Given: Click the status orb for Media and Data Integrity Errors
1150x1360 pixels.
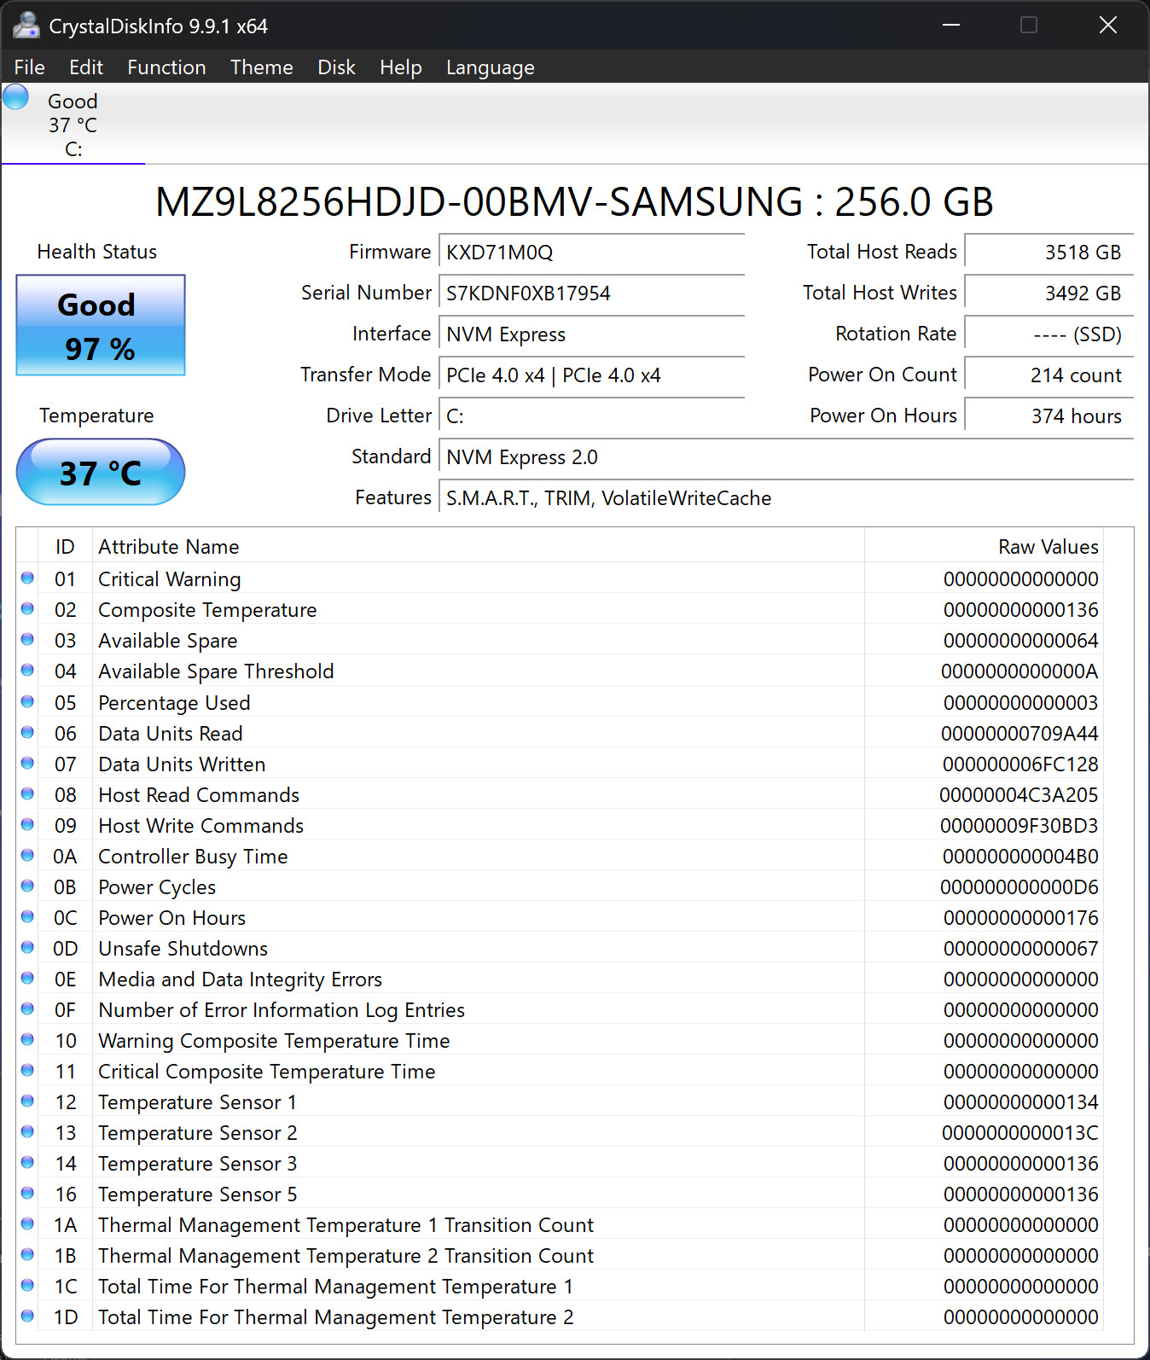Looking at the screenshot, I should point(27,979).
